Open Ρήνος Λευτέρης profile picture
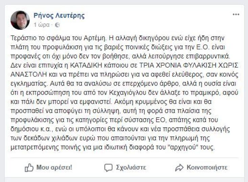The height and width of the screenshot is (182, 248). click(x=20, y=20)
